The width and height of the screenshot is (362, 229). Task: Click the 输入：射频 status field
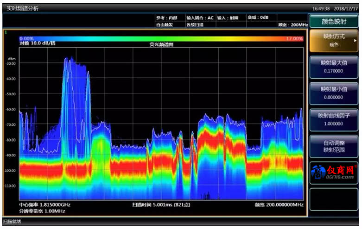228,18
